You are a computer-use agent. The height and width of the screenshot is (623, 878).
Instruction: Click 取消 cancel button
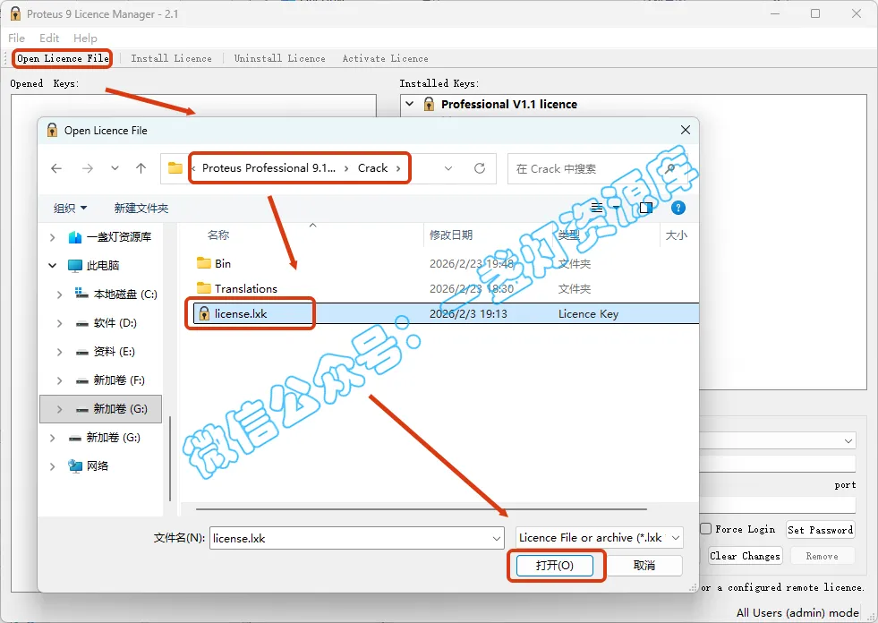click(x=644, y=566)
